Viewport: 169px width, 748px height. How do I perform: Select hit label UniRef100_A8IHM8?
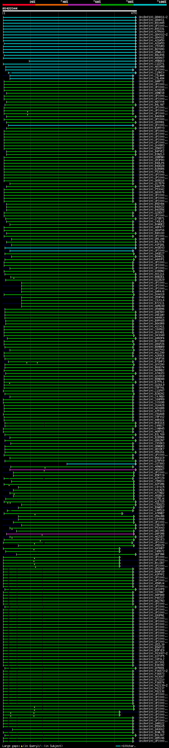pos(152,67)
